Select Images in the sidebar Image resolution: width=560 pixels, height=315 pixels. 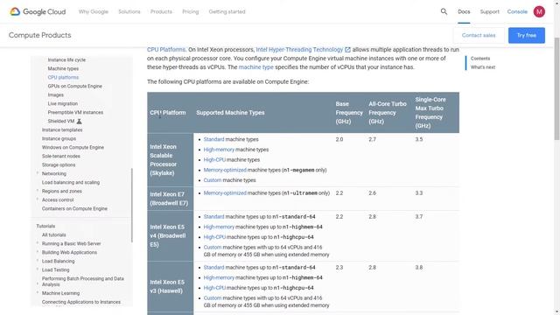pos(55,95)
